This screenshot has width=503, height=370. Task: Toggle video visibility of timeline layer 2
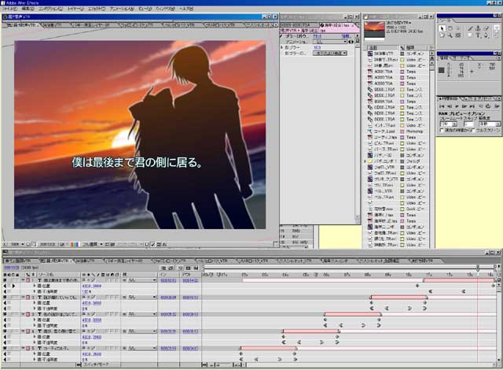point(5,298)
